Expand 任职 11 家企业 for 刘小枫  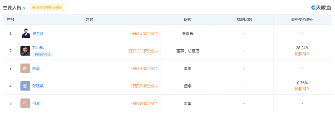click(143, 51)
